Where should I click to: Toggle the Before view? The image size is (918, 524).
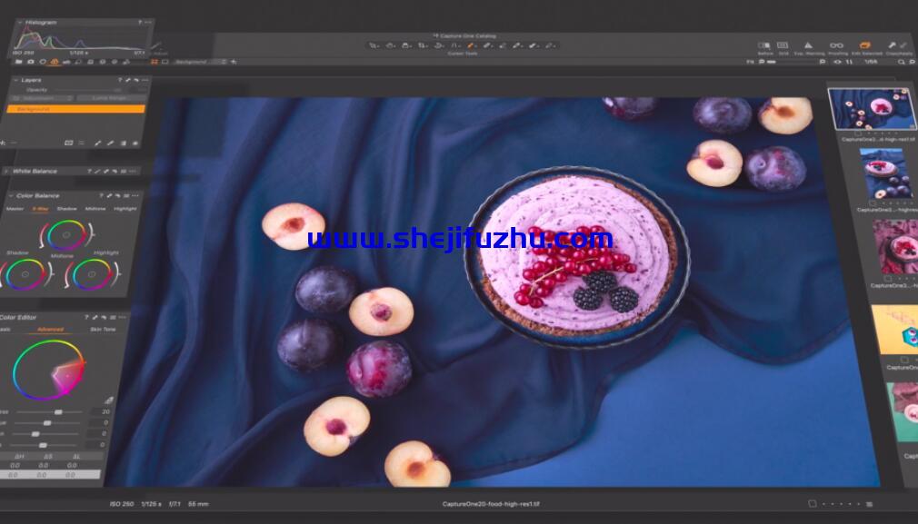click(764, 45)
